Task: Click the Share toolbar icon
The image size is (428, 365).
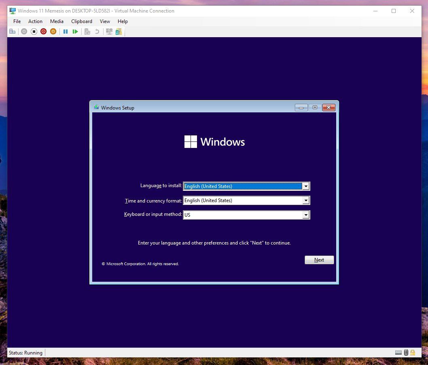Action: point(119,32)
